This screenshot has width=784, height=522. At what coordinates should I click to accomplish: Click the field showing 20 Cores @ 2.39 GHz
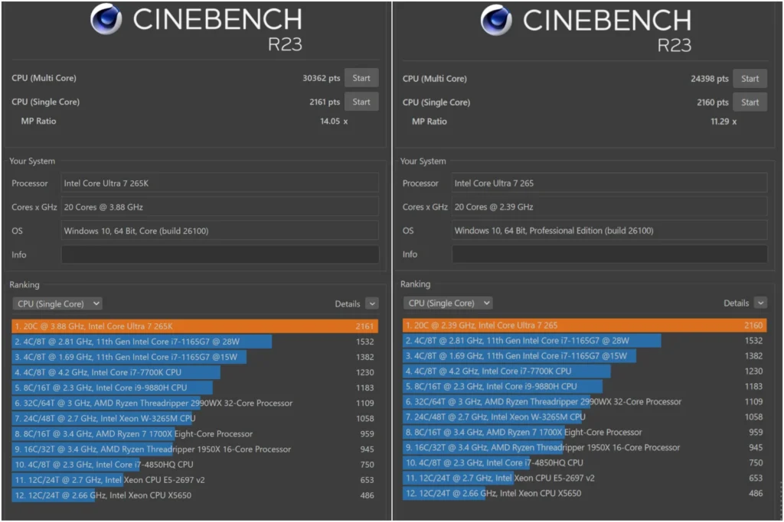[609, 206]
